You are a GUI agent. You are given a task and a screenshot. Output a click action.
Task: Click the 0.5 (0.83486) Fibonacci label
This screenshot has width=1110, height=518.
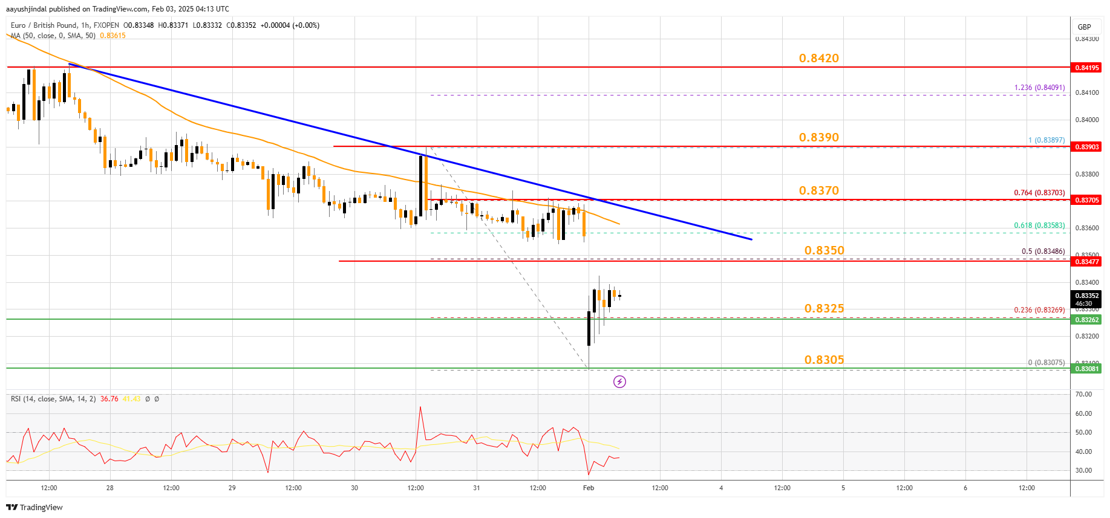[x=1043, y=251]
